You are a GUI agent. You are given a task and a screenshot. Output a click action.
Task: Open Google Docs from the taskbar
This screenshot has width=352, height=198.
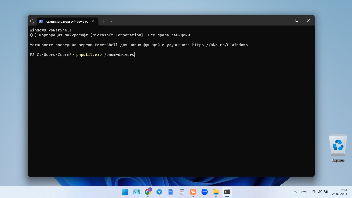170,192
